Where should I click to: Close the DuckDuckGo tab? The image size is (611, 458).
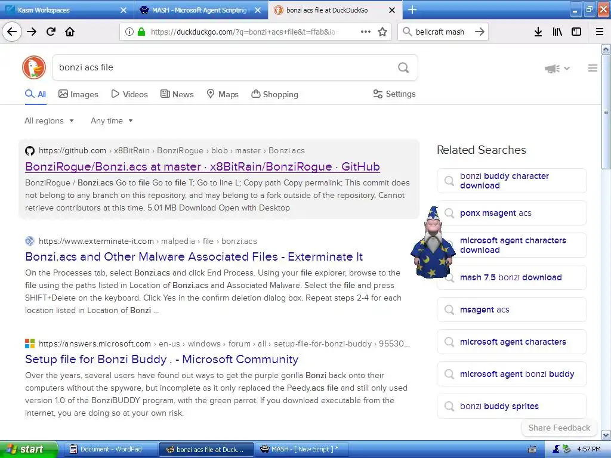coord(392,10)
